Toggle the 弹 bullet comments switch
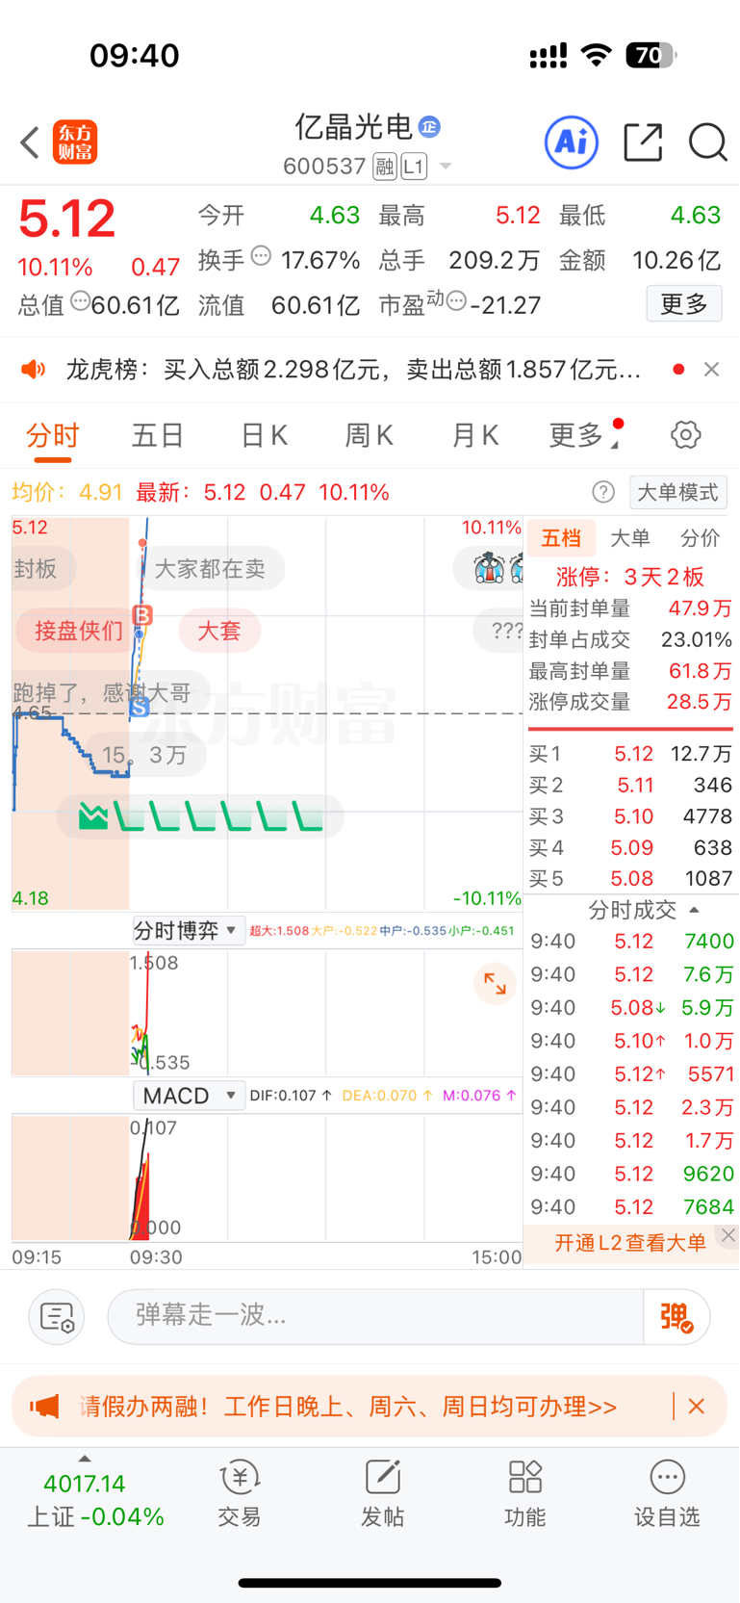Image resolution: width=740 pixels, height=1603 pixels. pos(676,1316)
